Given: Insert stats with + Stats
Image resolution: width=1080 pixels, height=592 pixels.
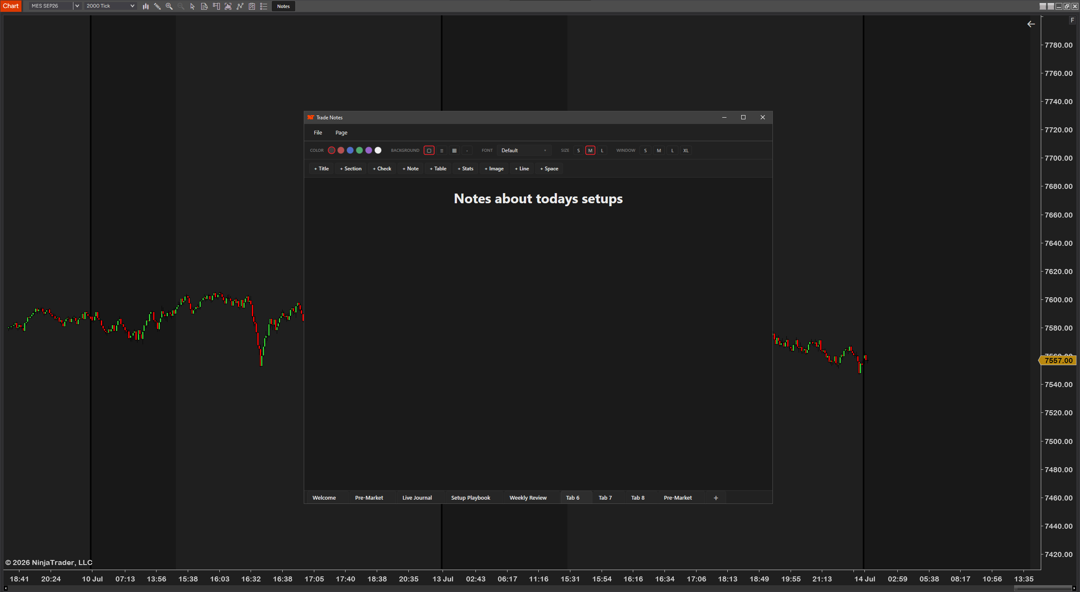Looking at the screenshot, I should coord(465,169).
